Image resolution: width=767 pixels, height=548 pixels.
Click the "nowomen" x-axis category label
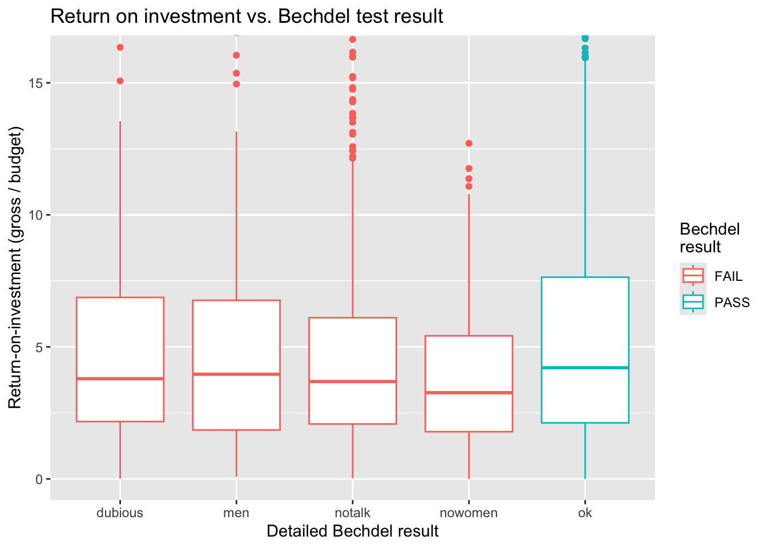pyautogui.click(x=469, y=513)
